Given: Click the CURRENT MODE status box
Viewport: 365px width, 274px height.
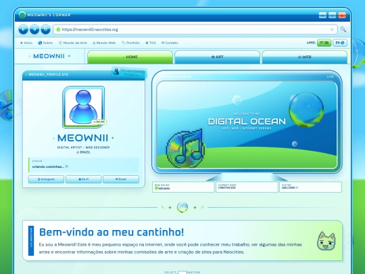Looking at the screenshot, I should click(x=247, y=187).
